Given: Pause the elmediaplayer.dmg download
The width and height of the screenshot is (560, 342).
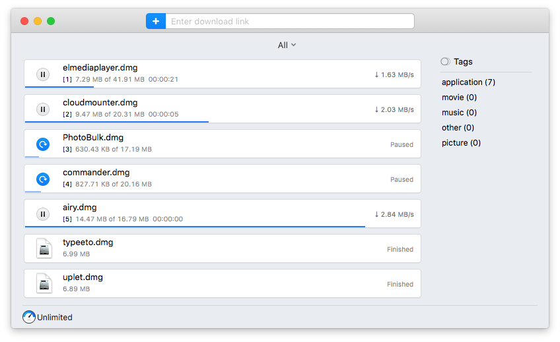Looking at the screenshot, I should [x=43, y=74].
